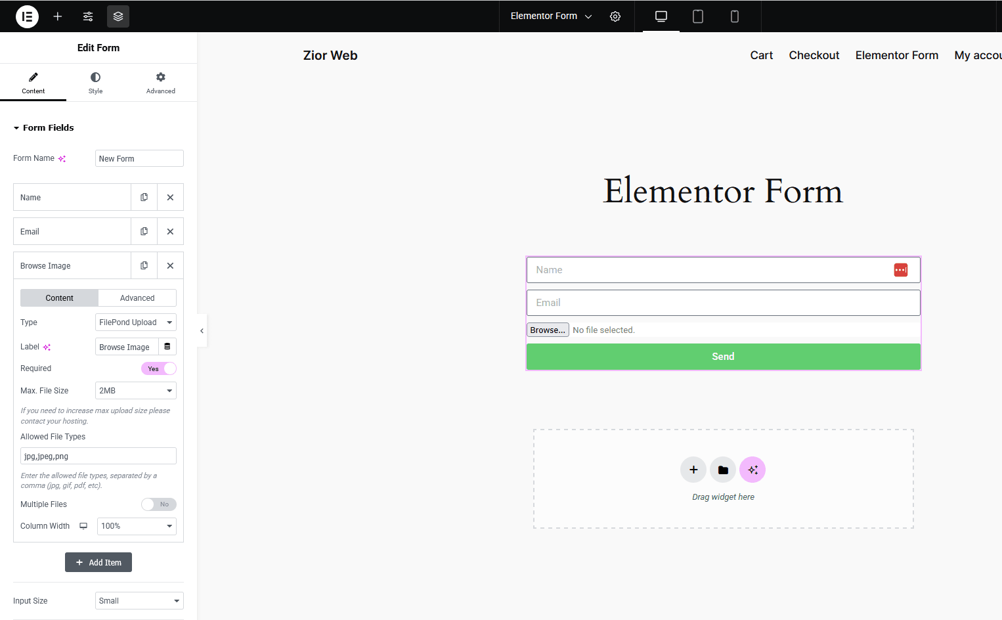Collapse the Form Fields section
This screenshot has height=620, width=1002.
[x=44, y=127]
